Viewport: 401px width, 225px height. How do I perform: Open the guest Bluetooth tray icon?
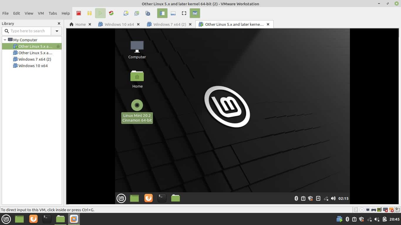pyautogui.click(x=296, y=198)
